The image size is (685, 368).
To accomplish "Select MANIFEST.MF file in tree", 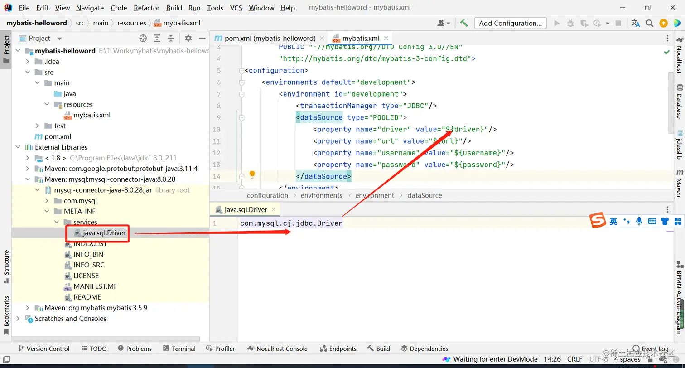I will [x=95, y=286].
